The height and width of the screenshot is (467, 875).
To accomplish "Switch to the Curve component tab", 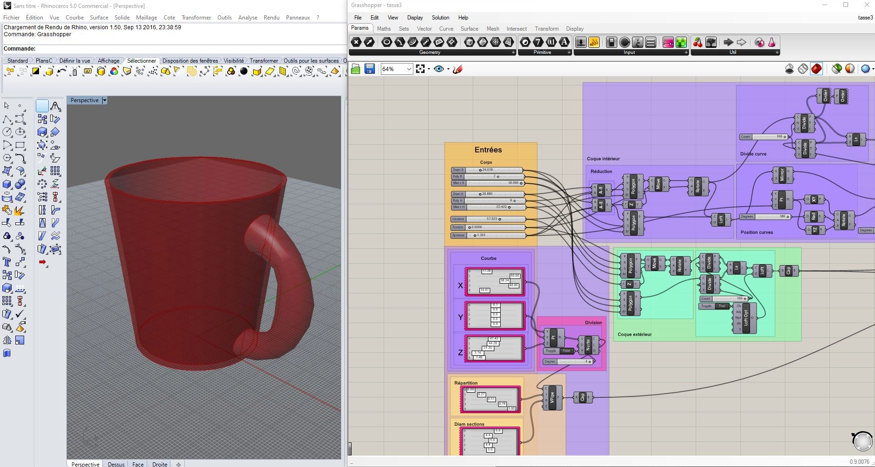I will tap(446, 29).
